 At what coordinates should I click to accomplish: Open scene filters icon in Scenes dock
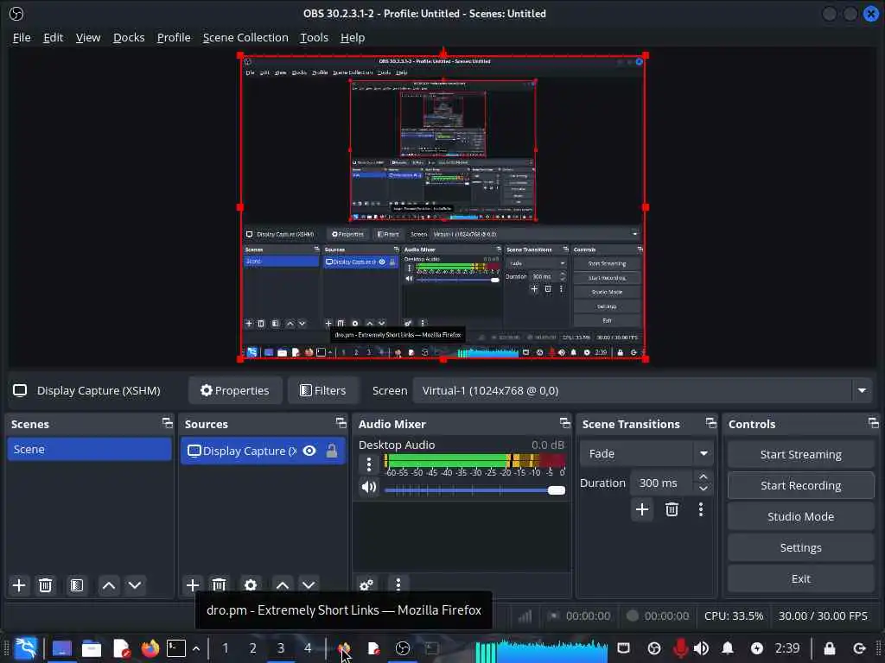click(x=77, y=585)
